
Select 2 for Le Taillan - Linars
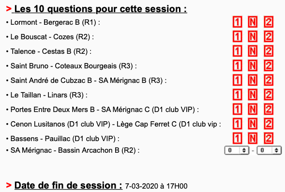pos(269,95)
